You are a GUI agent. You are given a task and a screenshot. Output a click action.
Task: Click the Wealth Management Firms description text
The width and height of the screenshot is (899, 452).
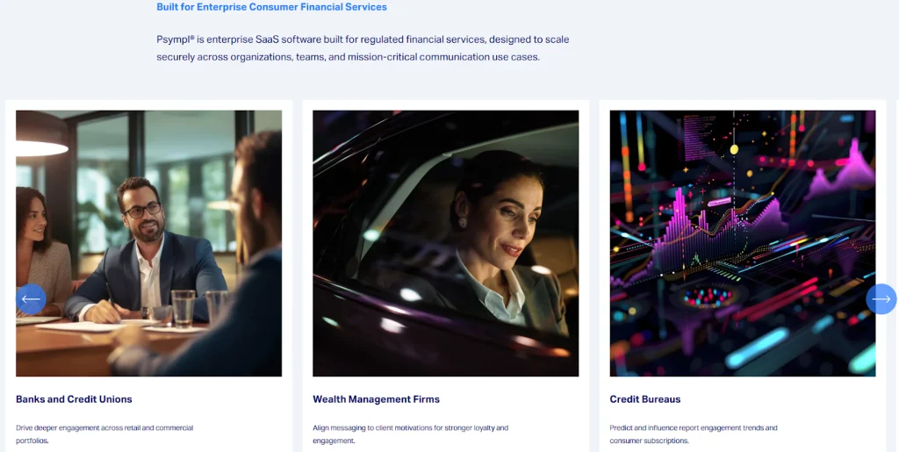click(411, 434)
